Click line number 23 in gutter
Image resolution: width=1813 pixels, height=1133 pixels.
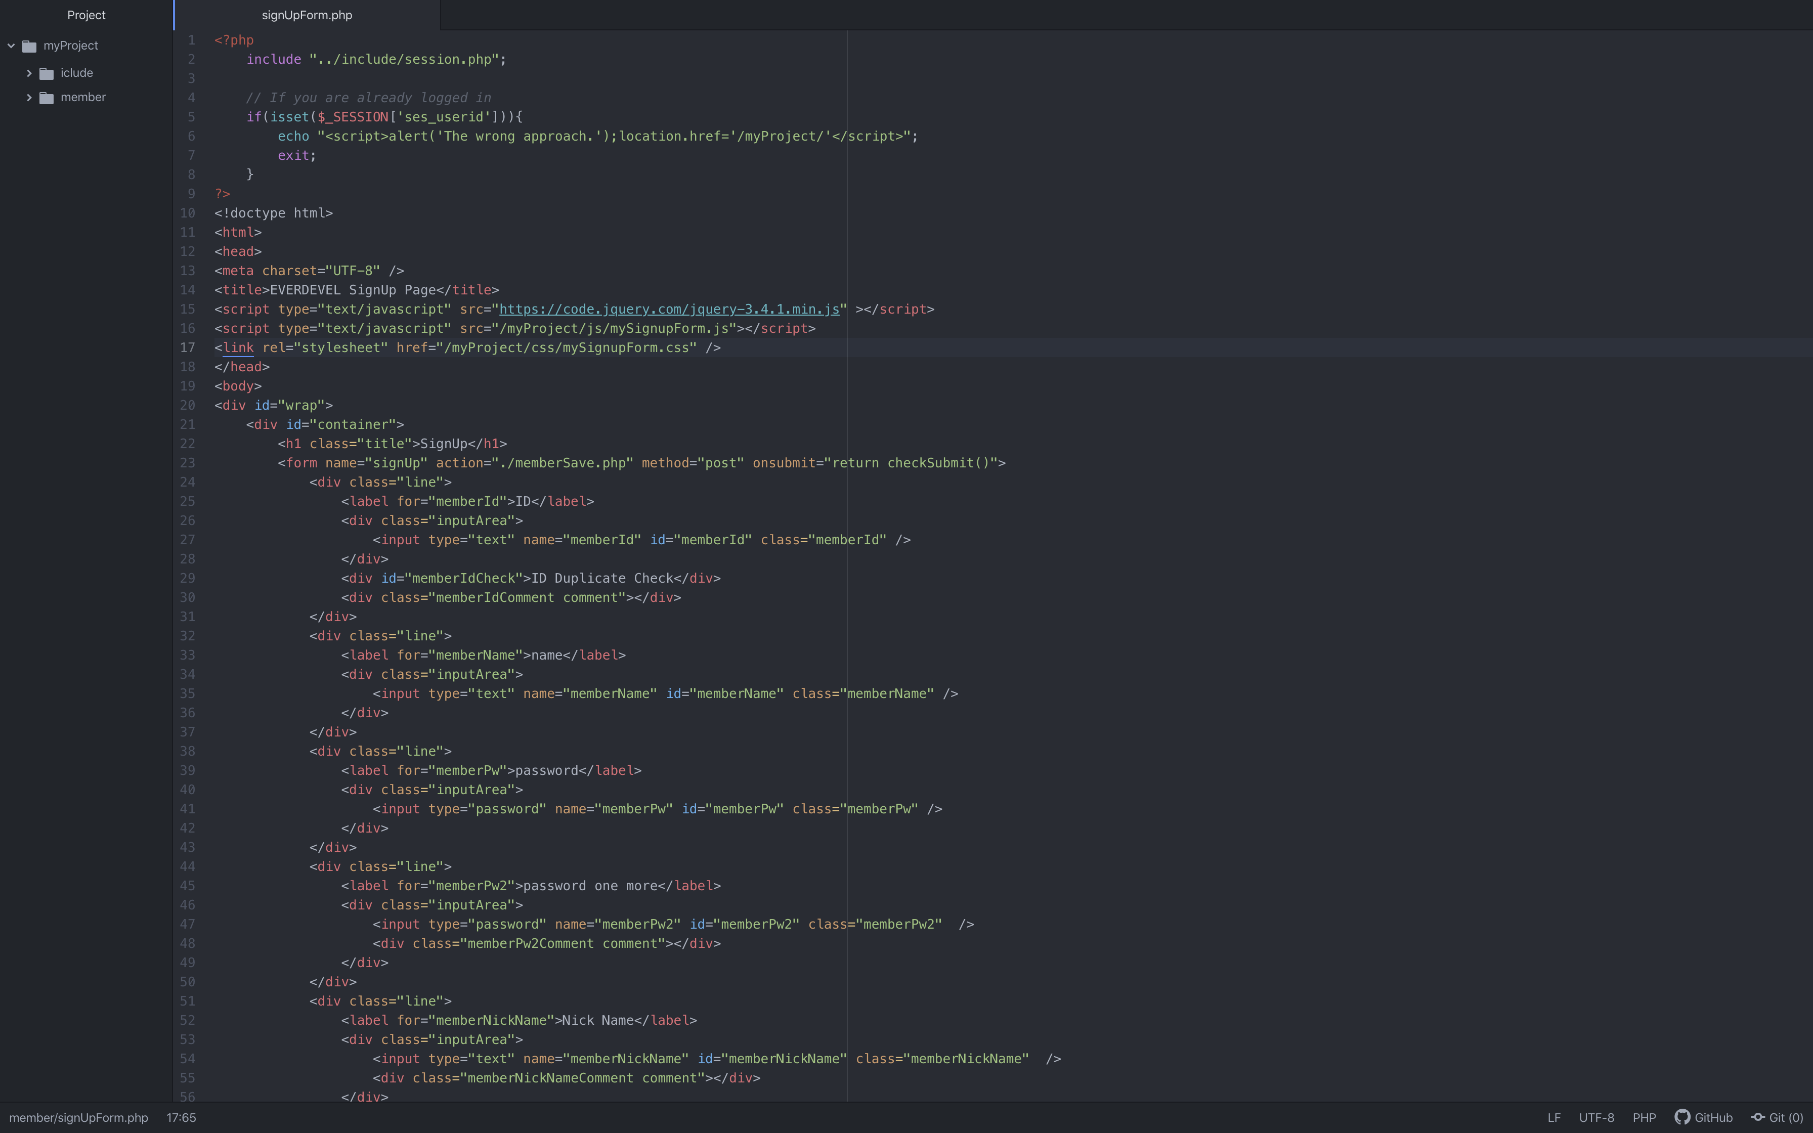pos(187,463)
